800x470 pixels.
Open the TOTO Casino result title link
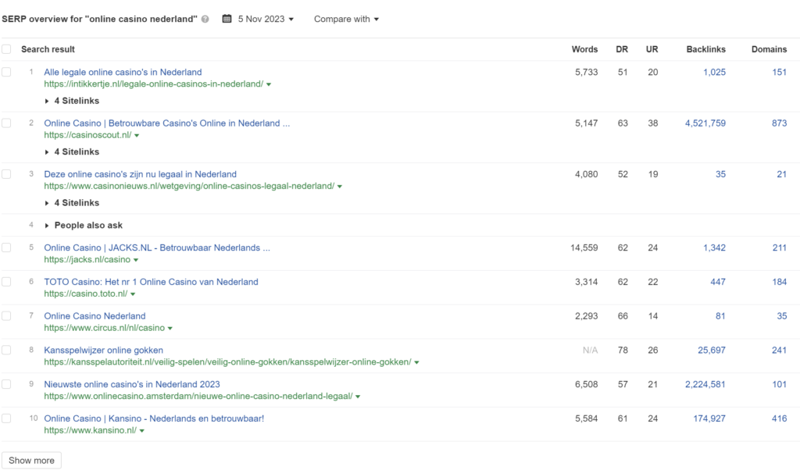pos(151,282)
